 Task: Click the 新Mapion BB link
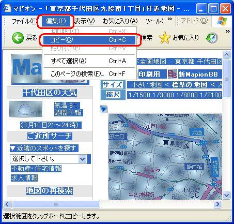(x=198, y=74)
